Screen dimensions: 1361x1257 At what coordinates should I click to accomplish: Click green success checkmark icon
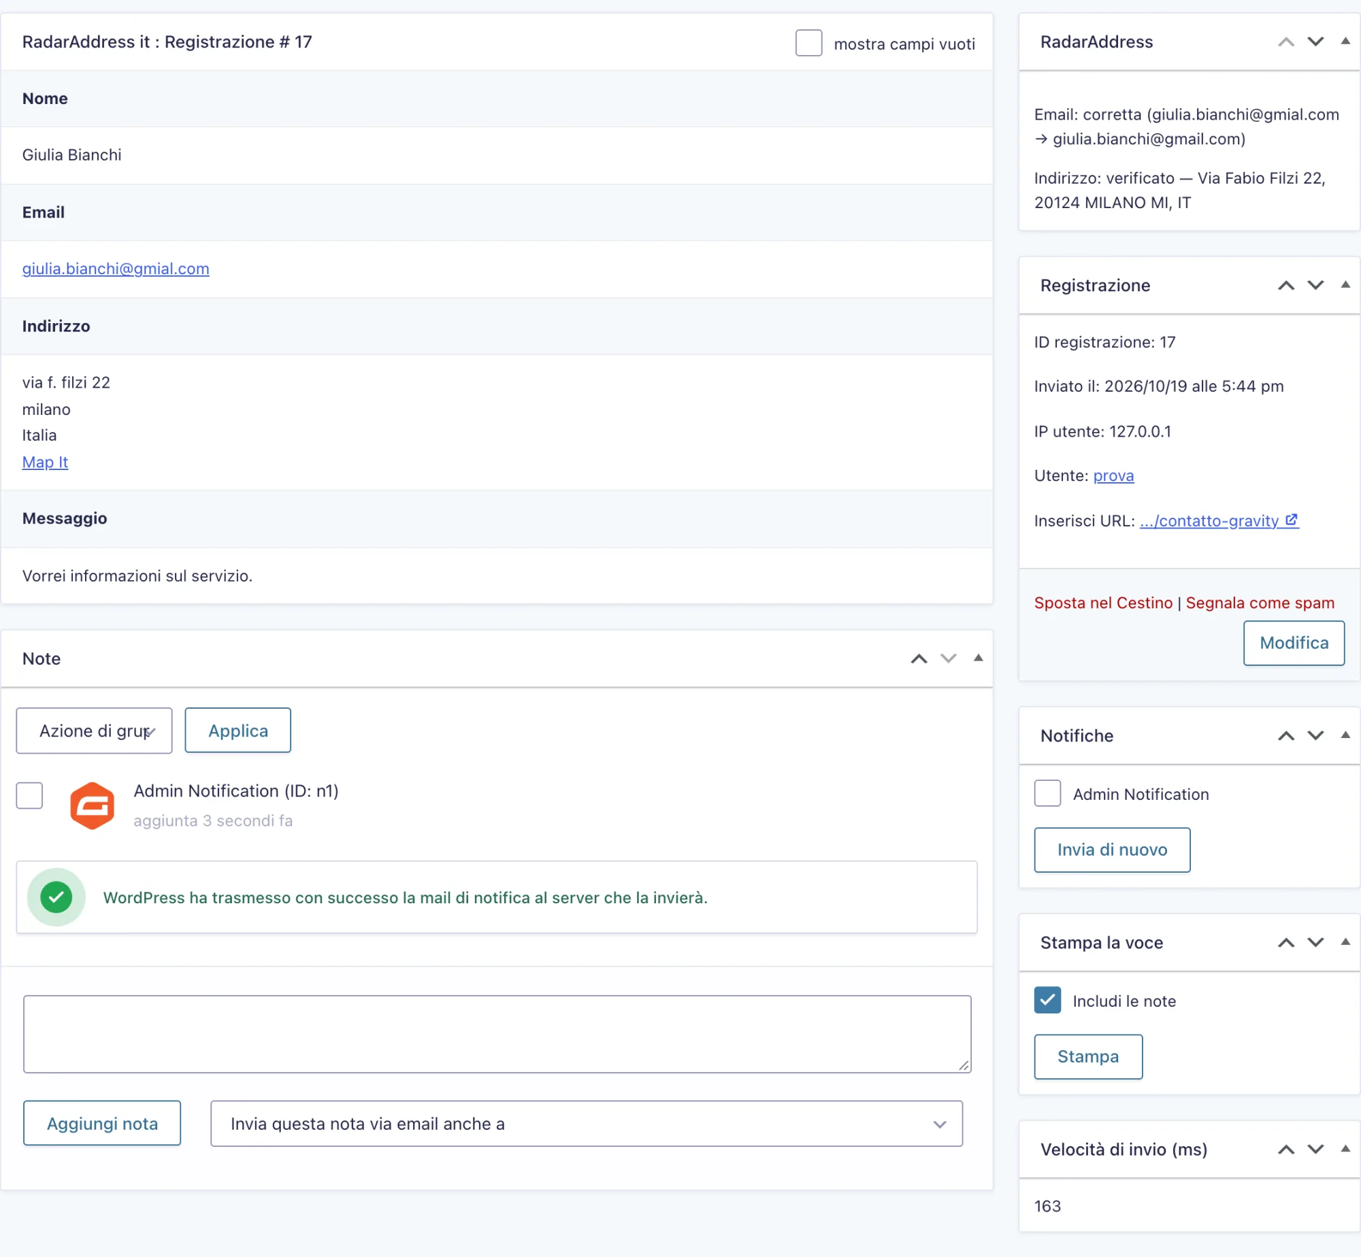click(56, 897)
